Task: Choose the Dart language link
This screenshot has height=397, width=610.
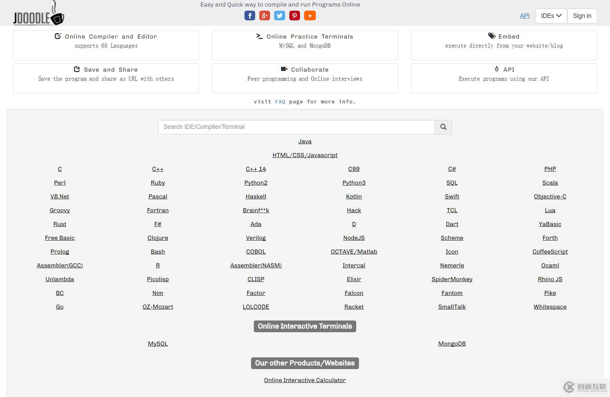Action: (452, 224)
